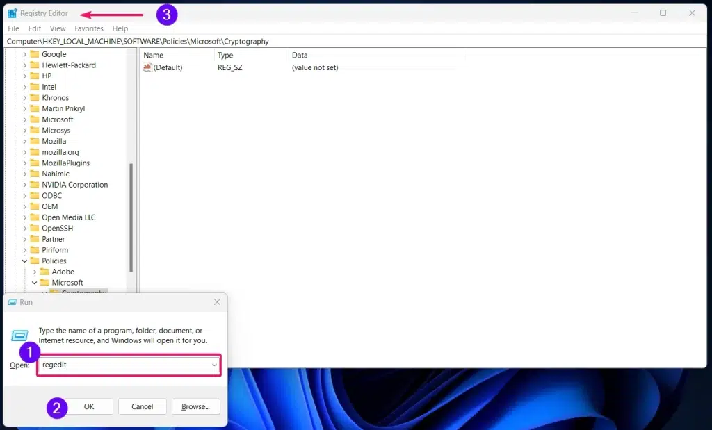
Task: Expand the Google key
Action: pyautogui.click(x=24, y=54)
